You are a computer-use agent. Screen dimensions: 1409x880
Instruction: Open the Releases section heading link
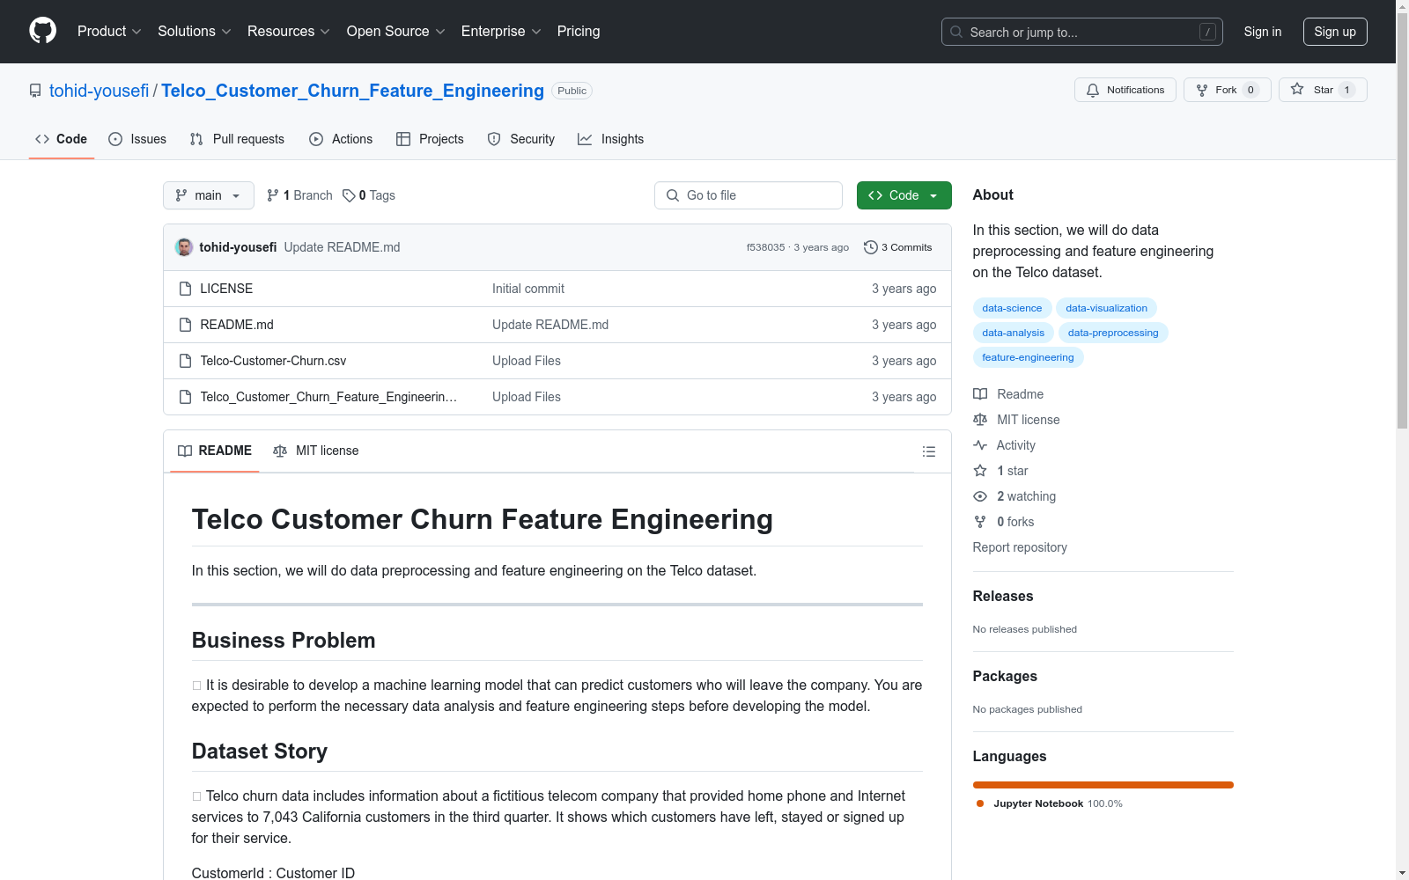point(1003,596)
